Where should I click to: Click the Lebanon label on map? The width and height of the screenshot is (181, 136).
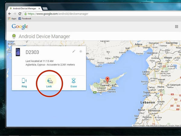pos(148,102)
